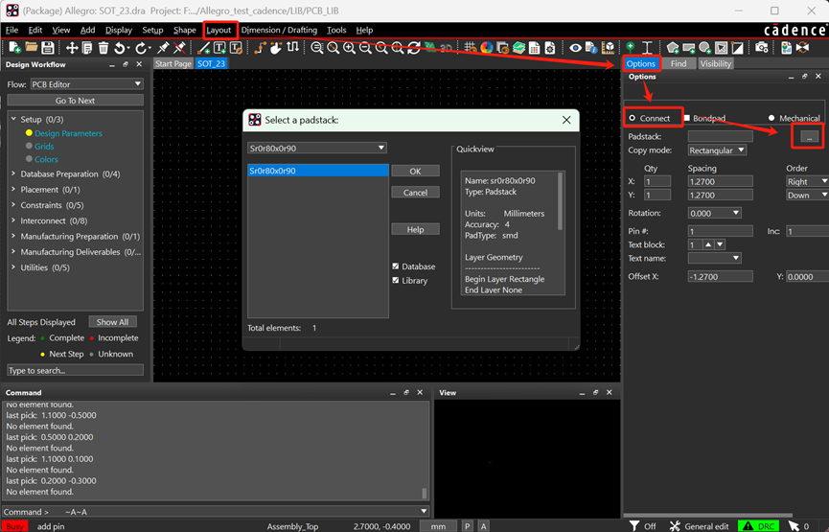This screenshot has height=532, width=829.
Task: Expand the Constraints (0/5) group
Action: point(13,205)
